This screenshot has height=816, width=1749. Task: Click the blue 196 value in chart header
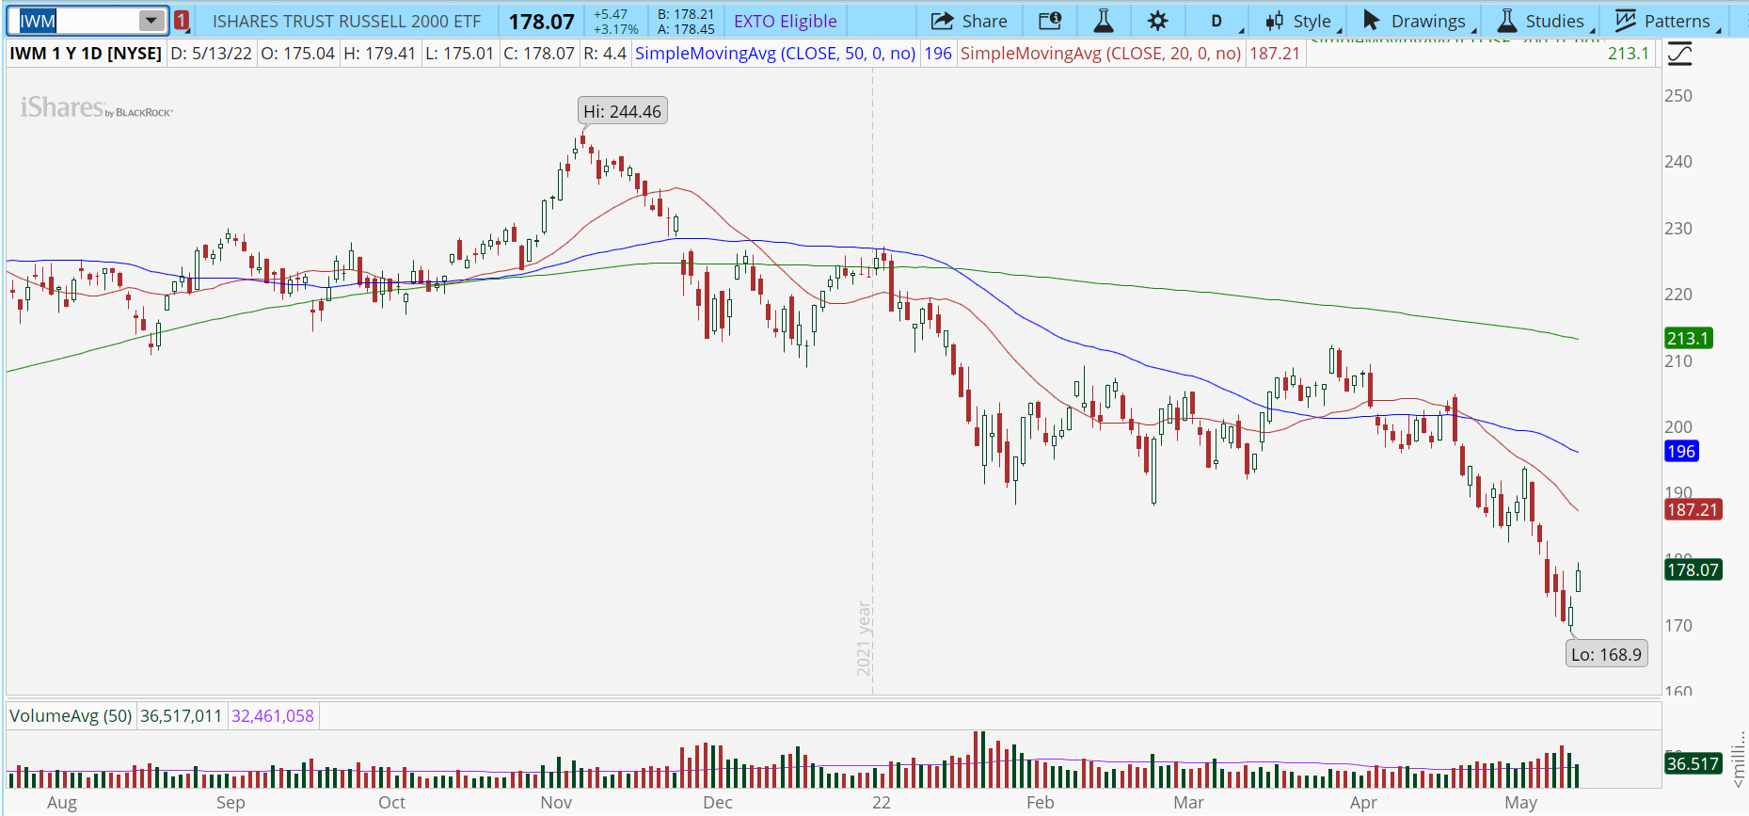click(x=938, y=54)
